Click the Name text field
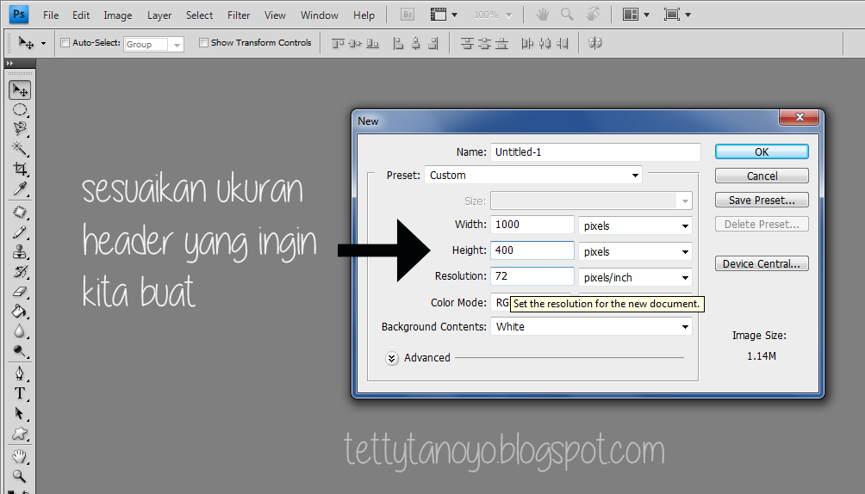 coord(595,152)
